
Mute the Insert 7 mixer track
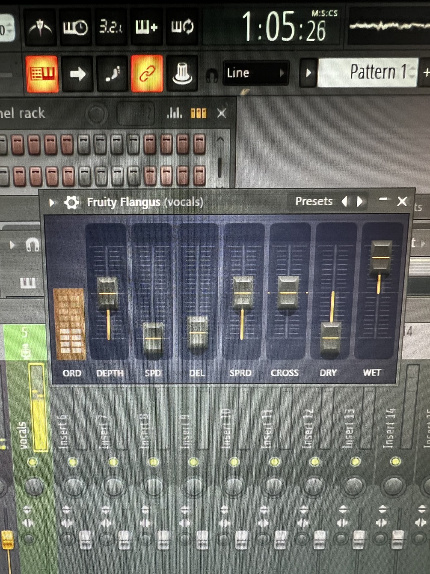pos(113,462)
